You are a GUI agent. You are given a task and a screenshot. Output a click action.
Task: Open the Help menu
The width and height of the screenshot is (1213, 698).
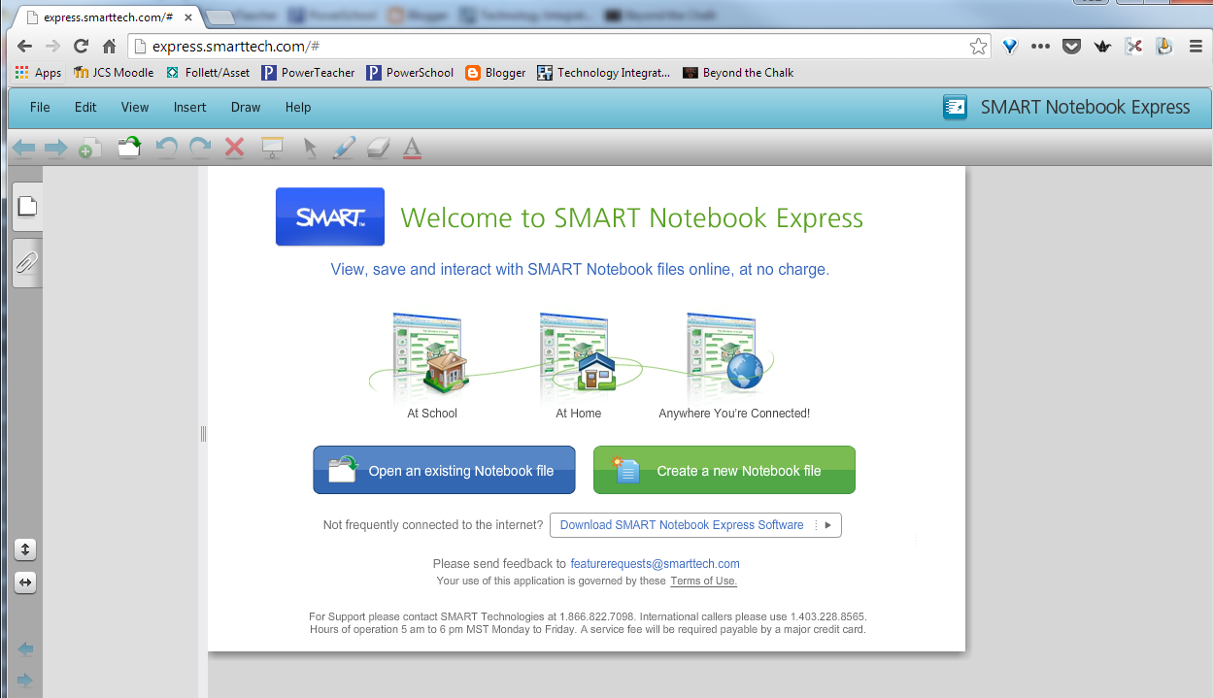point(298,108)
